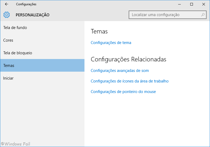Open Tela de fundo section

[15, 28]
